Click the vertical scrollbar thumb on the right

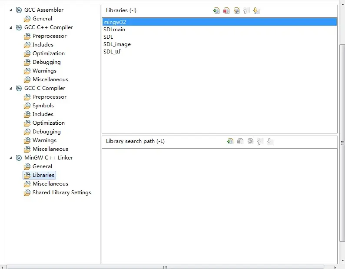[342, 143]
